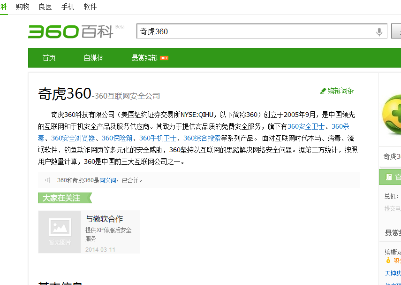
Task: Open the 360安全卫士 link
Action: point(307,126)
